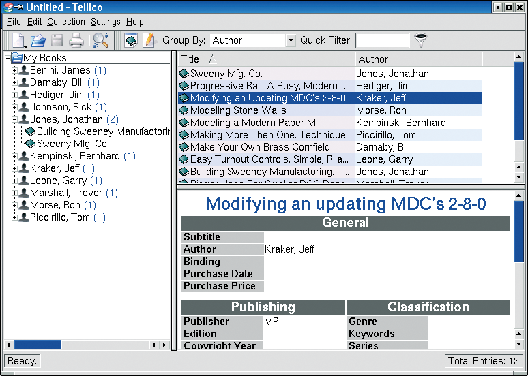Click the person icon beside Benini, James
The width and height of the screenshot is (528, 376).
[x=24, y=70]
